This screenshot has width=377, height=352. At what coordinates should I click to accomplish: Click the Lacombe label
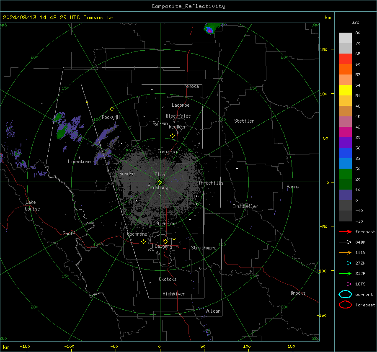[x=181, y=105]
